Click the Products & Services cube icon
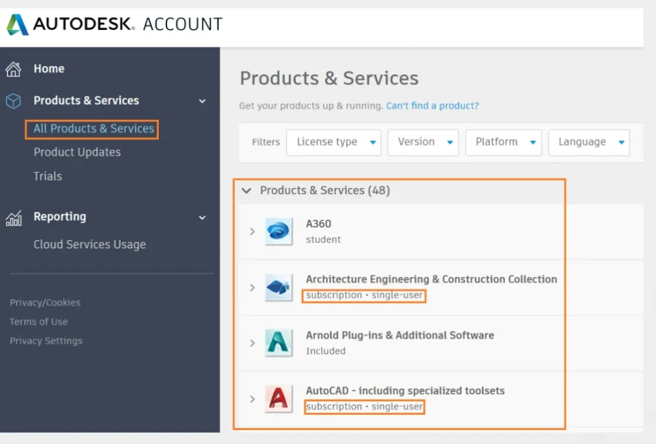The height and width of the screenshot is (444, 656). [13, 101]
